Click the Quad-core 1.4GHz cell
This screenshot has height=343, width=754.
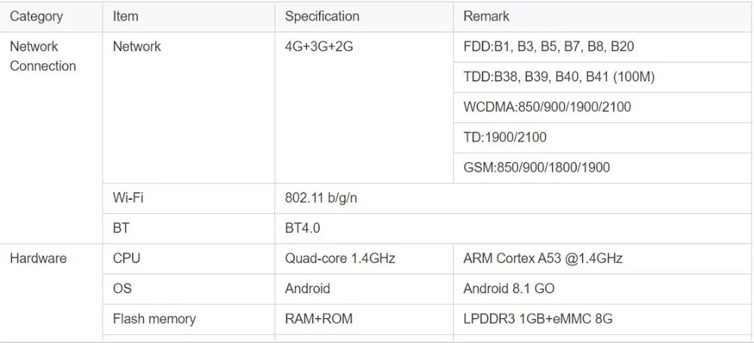pyautogui.click(x=364, y=259)
